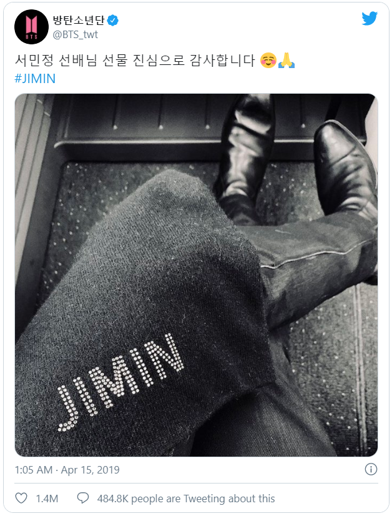Viewport: 392px width, 516px height.
Task: Click the @BTS_twt handle
Action: click(76, 34)
